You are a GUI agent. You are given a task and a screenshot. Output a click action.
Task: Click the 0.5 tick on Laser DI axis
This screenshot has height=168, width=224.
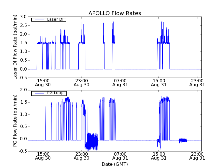23,60
